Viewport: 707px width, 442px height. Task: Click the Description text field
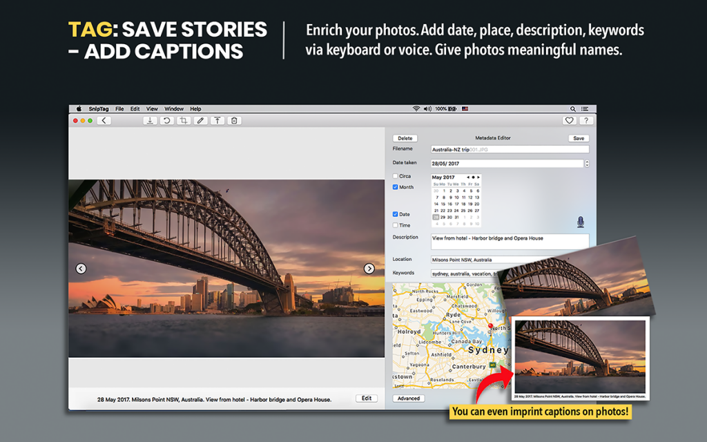pos(510,241)
